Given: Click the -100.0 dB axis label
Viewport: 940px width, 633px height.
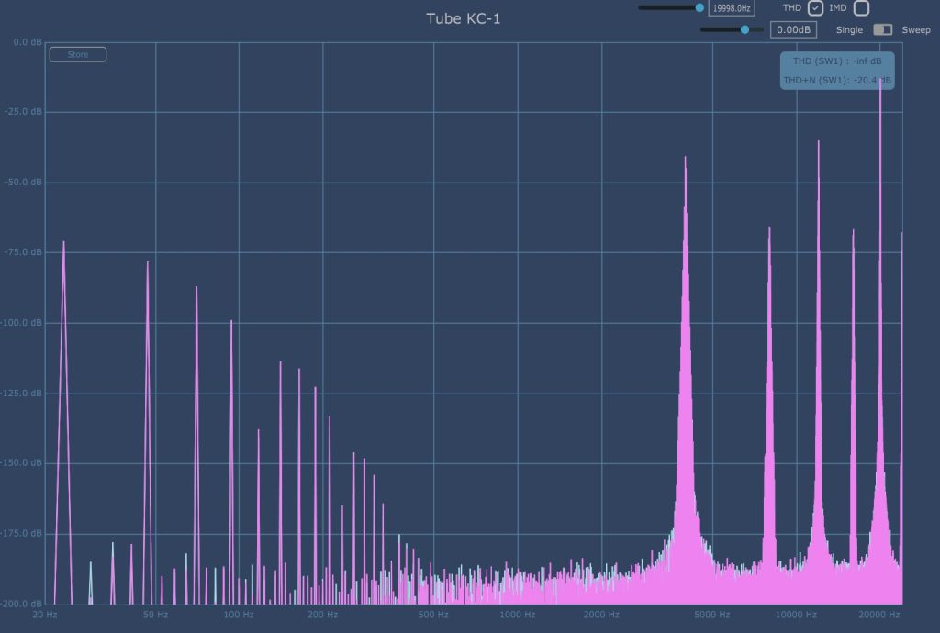Looking at the screenshot, I should (21, 323).
